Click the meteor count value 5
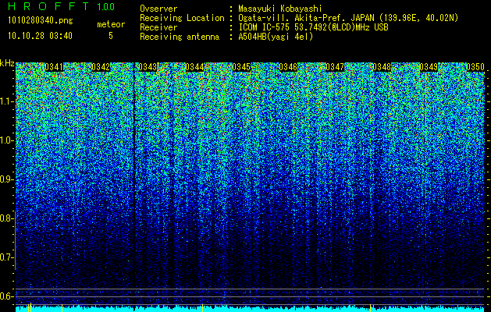 pyautogui.click(x=111, y=36)
